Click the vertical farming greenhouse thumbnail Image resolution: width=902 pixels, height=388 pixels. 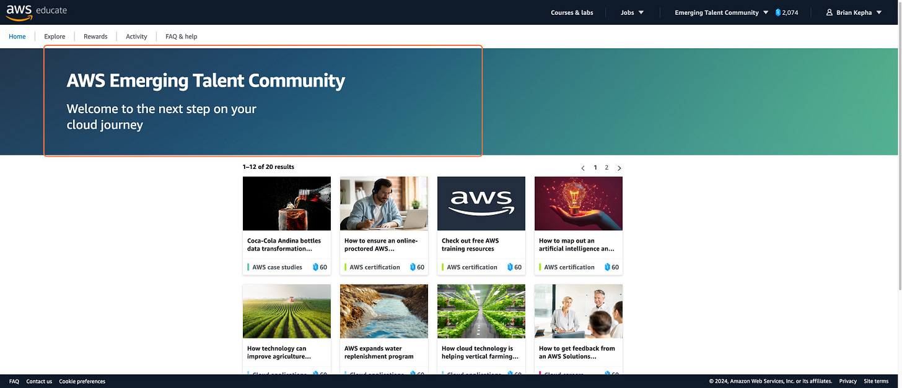point(481,311)
